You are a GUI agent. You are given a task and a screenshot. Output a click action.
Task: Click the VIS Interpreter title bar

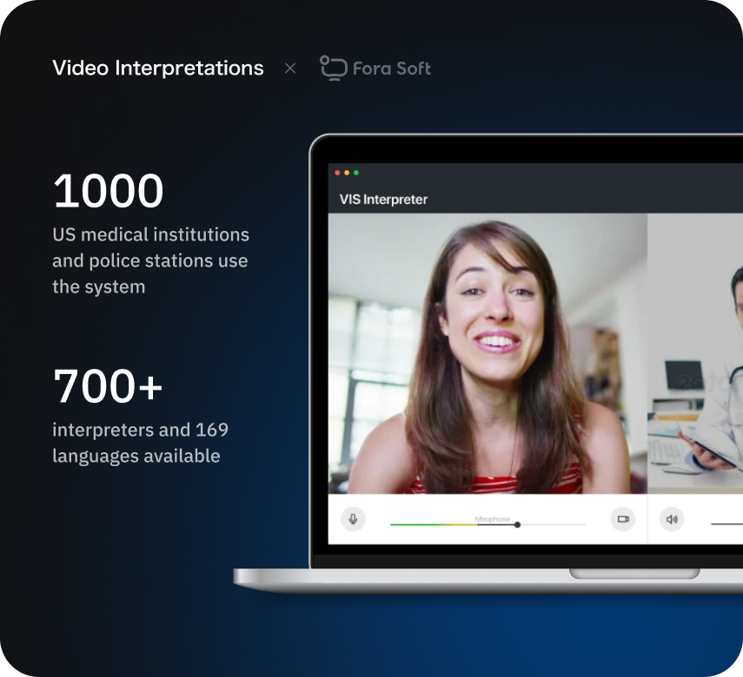click(x=383, y=199)
